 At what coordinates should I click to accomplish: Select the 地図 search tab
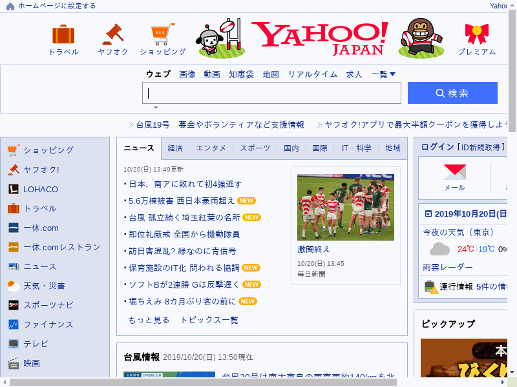271,74
